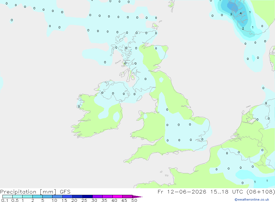Click the '5' legend scale label
This screenshot has width=275, height=202.
coord(43,200)
